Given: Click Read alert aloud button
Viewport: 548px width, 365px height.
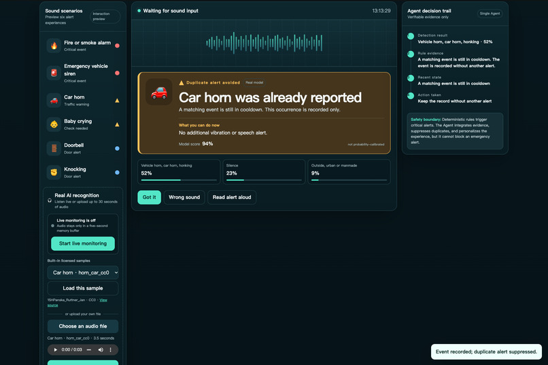Looking at the screenshot, I should click(232, 197).
